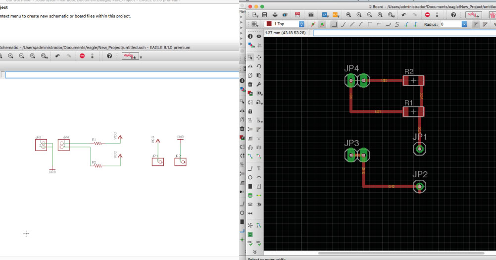Open Design Link dropdown arrow in Schematic toolbar
The width and height of the screenshot is (496, 260).
[x=141, y=57]
